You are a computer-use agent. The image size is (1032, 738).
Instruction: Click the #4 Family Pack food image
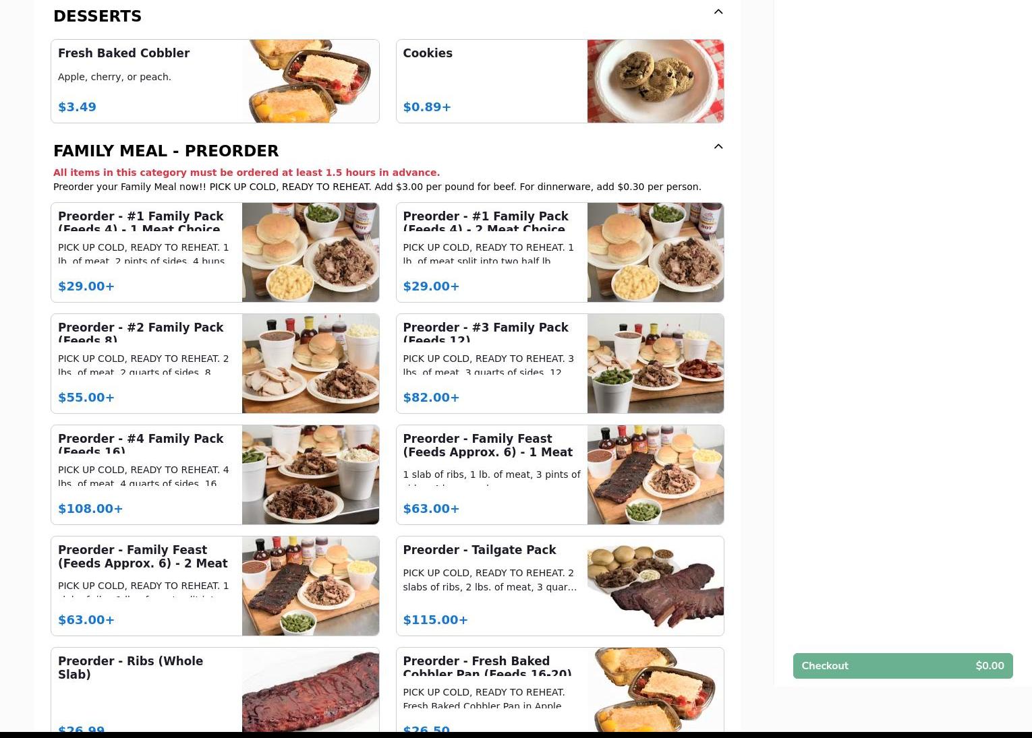tap(310, 474)
